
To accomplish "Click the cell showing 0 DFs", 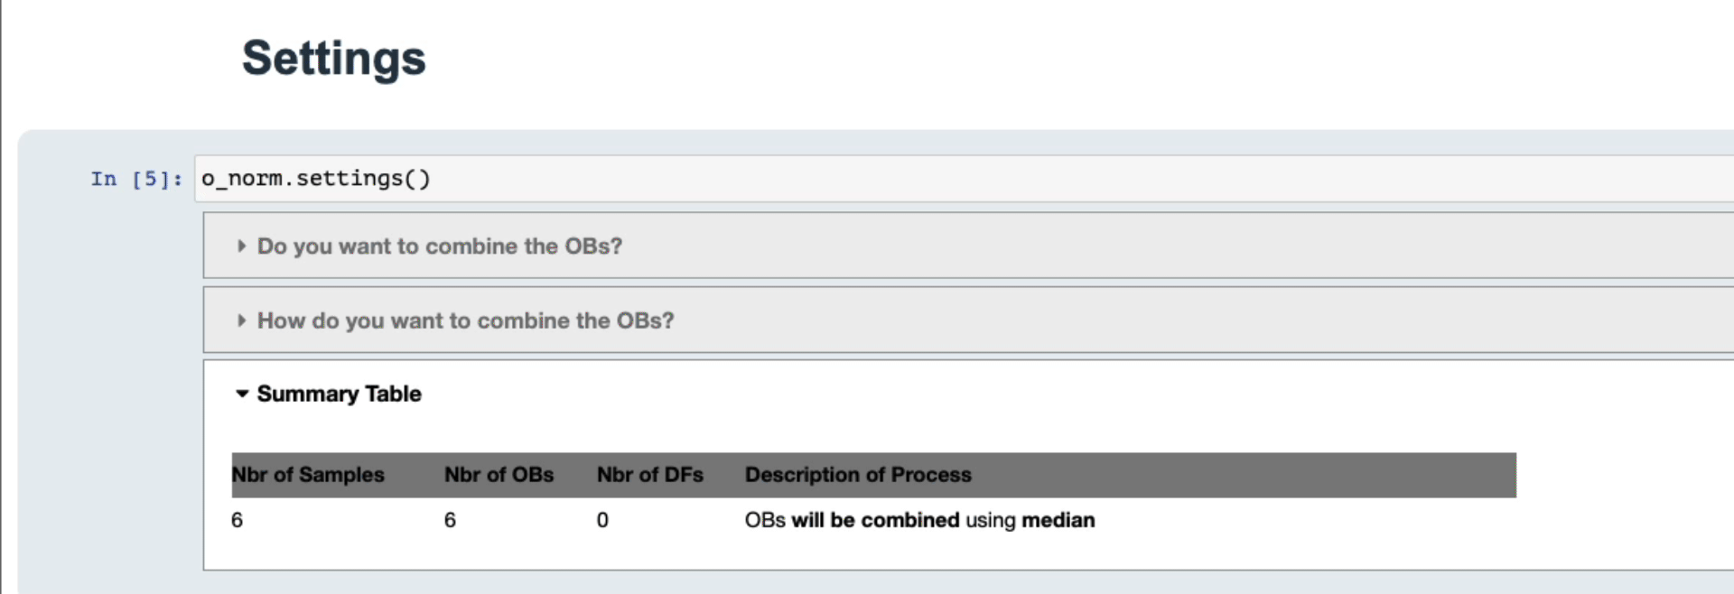I will [602, 520].
